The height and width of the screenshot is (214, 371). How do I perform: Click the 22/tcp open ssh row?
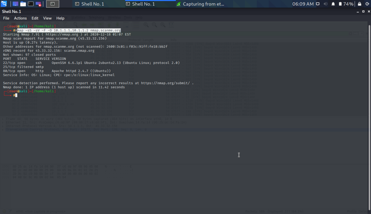pos(91,63)
